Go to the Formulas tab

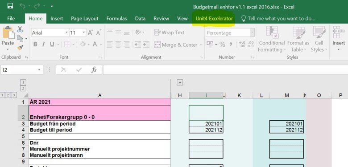click(x=116, y=19)
